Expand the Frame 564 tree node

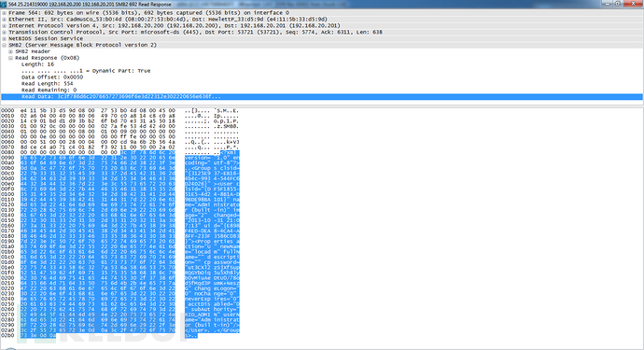coord(4,13)
